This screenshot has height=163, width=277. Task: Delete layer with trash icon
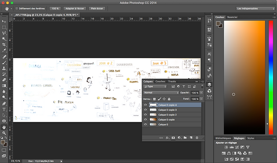[x=197, y=138]
